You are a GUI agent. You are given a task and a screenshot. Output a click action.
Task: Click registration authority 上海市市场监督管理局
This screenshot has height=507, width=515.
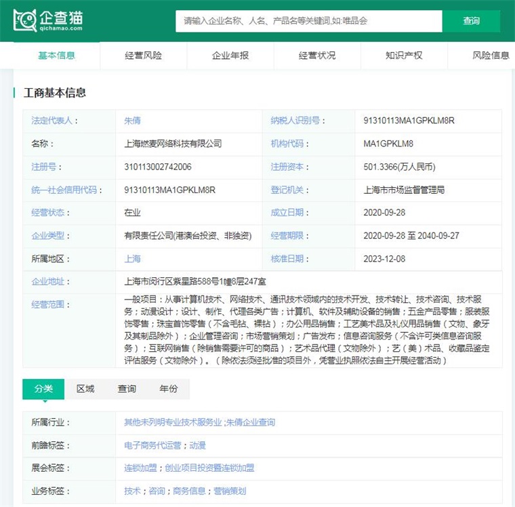[404, 190]
